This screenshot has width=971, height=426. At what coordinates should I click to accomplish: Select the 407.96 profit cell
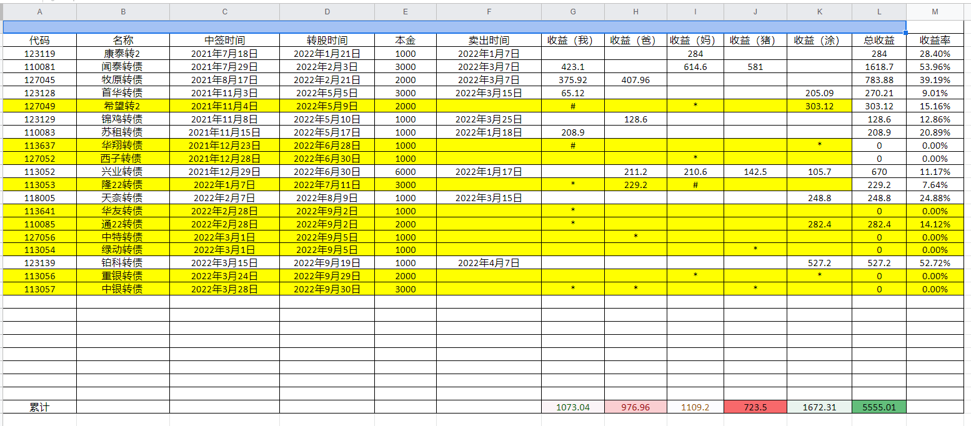(x=635, y=80)
